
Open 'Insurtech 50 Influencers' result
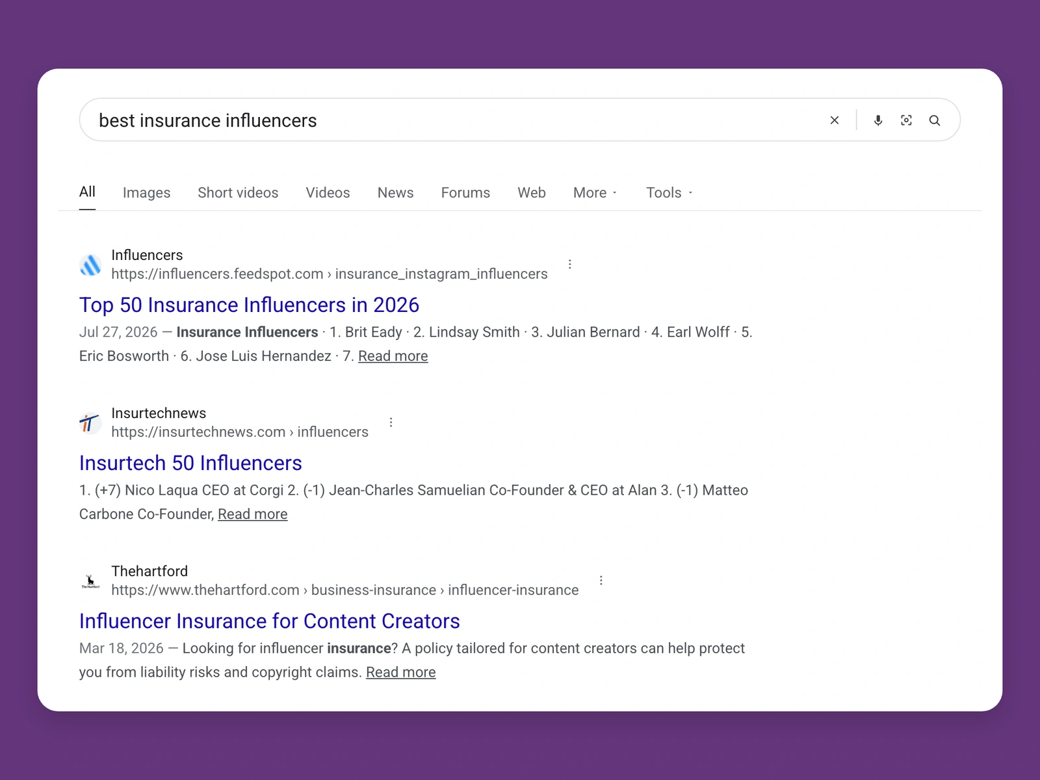pos(190,463)
